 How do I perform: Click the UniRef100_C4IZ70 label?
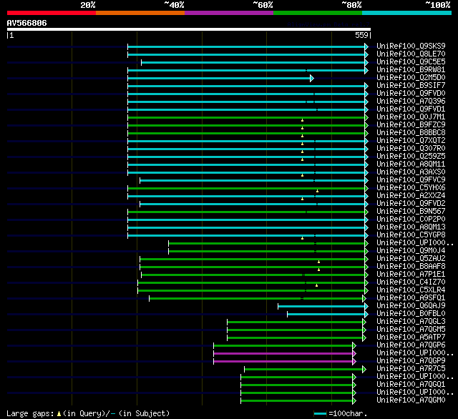coord(411,282)
